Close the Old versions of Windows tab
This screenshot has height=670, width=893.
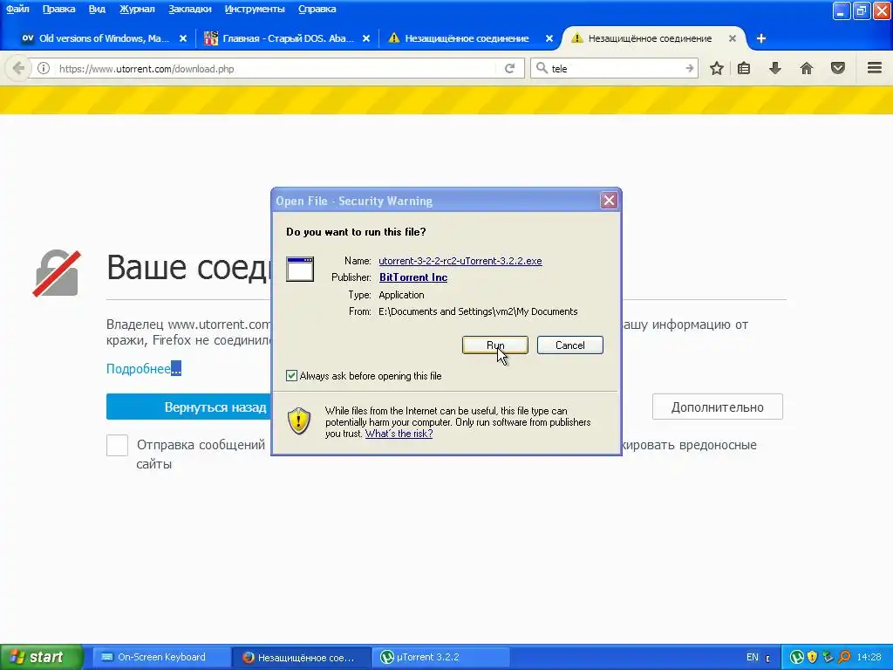pos(183,38)
